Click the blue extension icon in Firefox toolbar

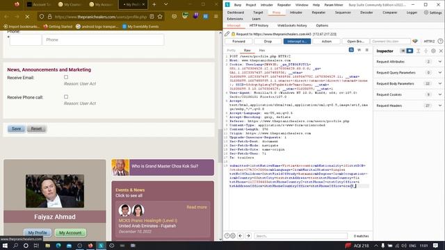206,17
